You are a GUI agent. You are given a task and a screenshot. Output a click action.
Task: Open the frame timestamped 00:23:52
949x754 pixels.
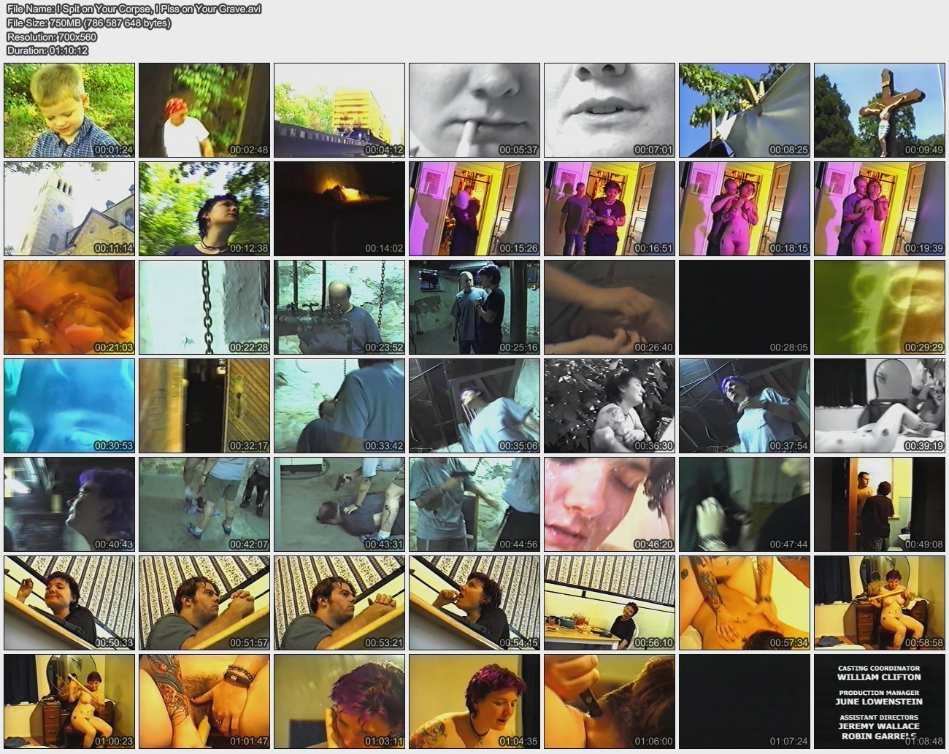pyautogui.click(x=339, y=307)
